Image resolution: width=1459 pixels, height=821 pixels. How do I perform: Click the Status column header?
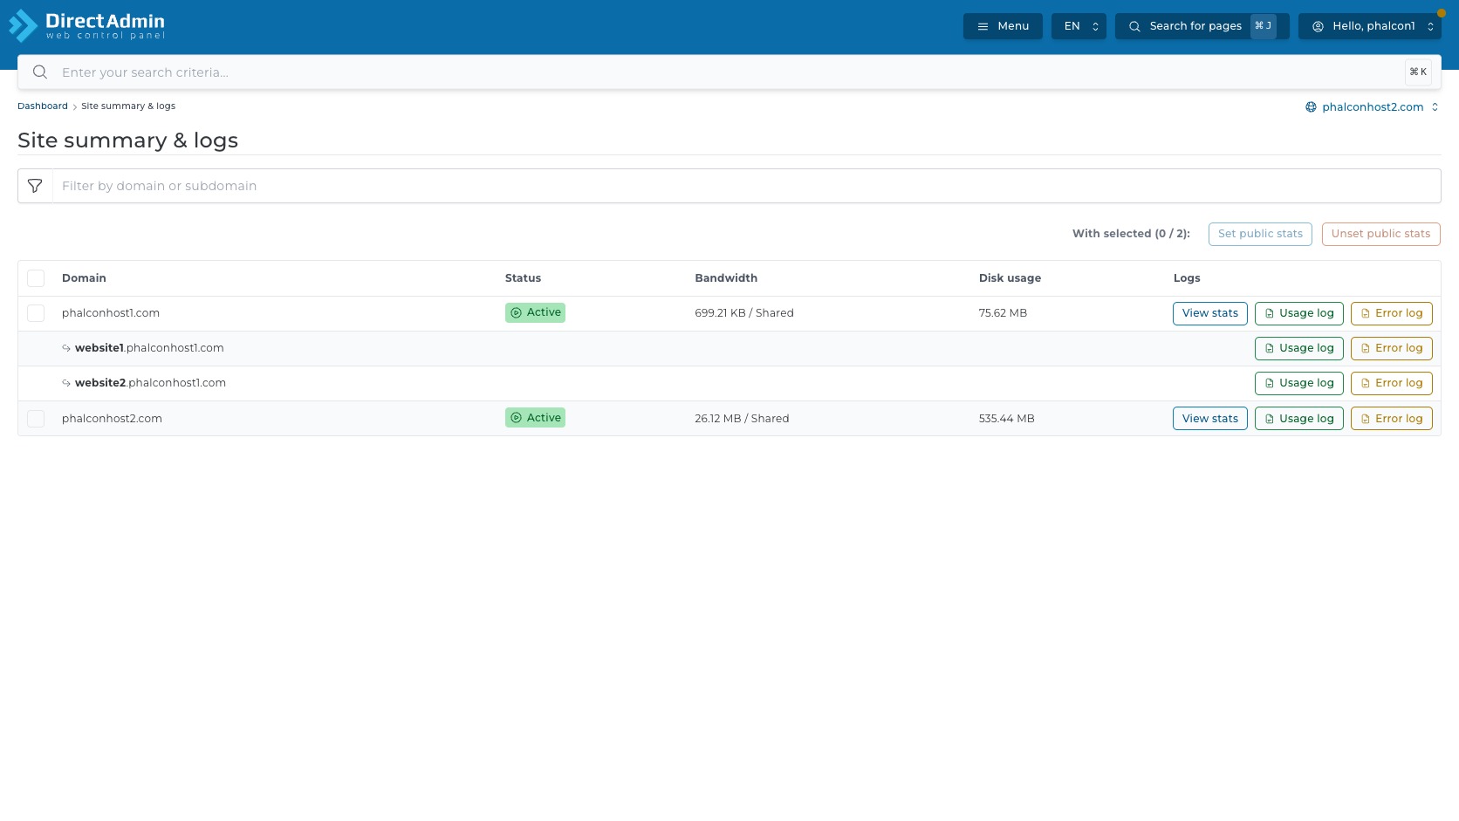[523, 278]
